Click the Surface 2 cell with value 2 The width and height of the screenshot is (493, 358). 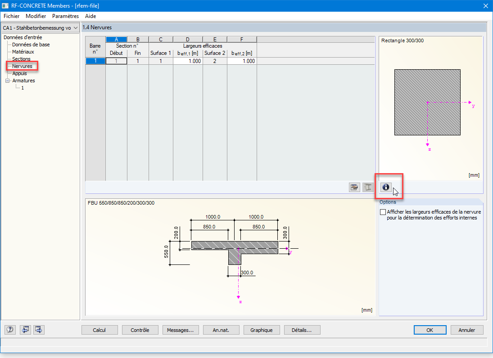click(x=215, y=61)
